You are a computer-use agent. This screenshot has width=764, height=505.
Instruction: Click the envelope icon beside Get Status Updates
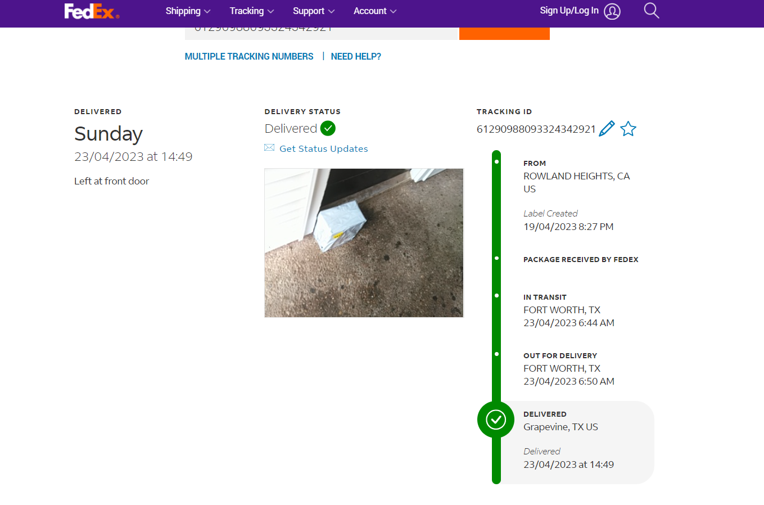[x=269, y=148]
